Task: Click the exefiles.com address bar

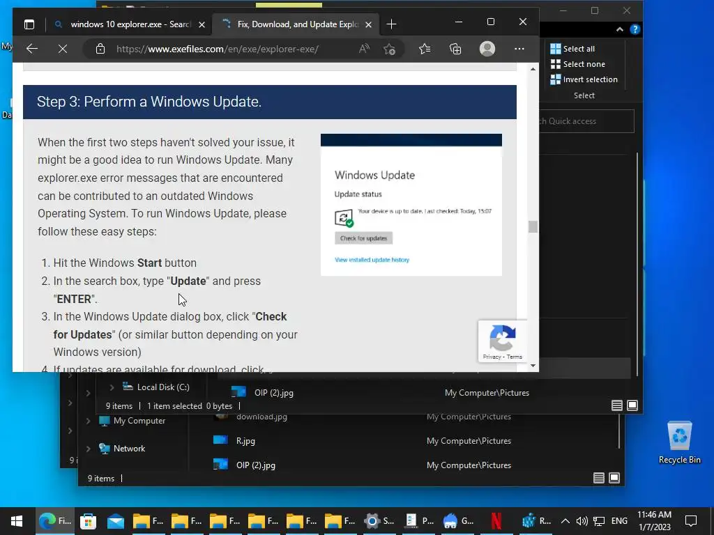Action: [x=218, y=49]
